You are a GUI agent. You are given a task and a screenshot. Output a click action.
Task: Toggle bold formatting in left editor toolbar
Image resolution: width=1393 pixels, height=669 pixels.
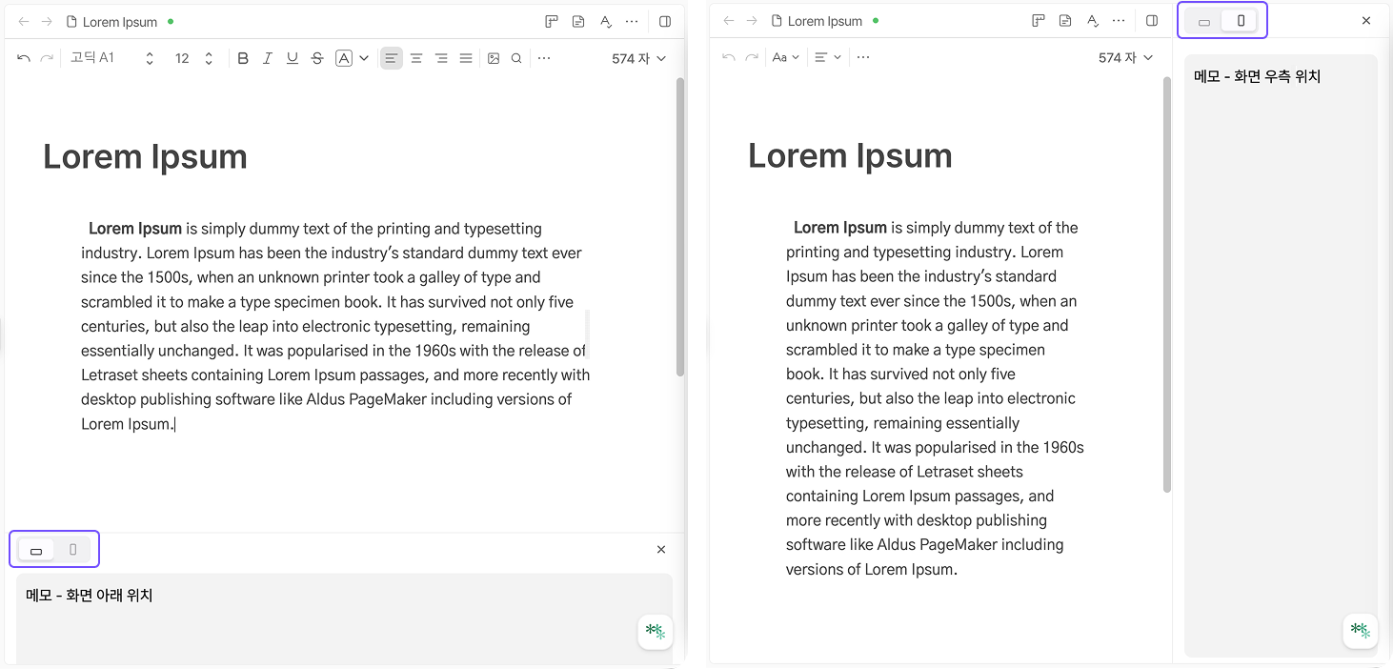pos(243,58)
